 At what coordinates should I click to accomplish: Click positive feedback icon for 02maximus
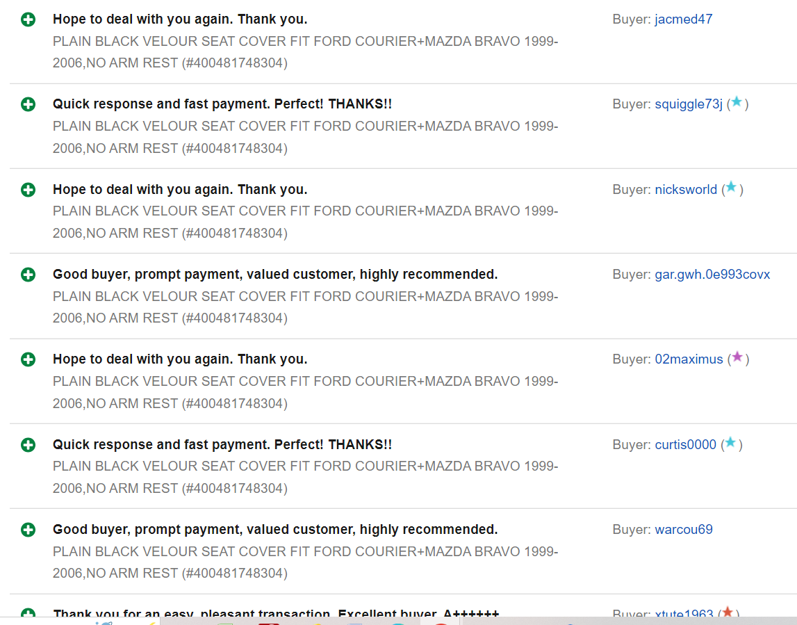tap(28, 359)
